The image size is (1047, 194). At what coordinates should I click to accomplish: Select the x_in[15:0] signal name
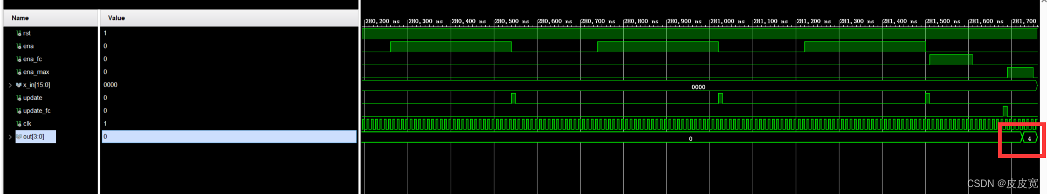point(37,85)
